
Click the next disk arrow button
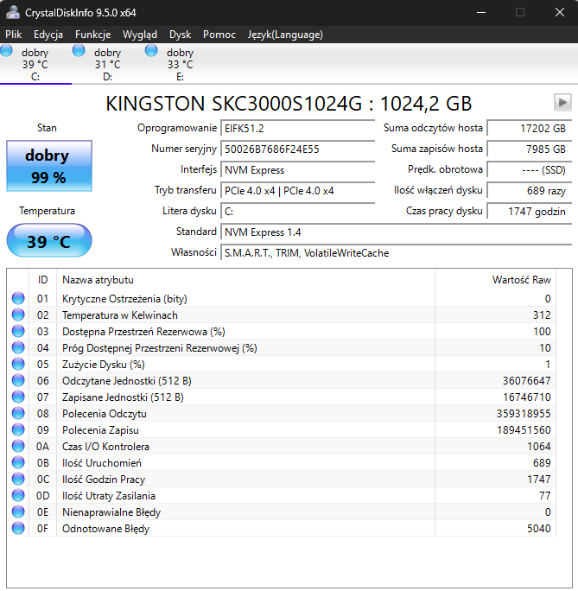click(562, 103)
